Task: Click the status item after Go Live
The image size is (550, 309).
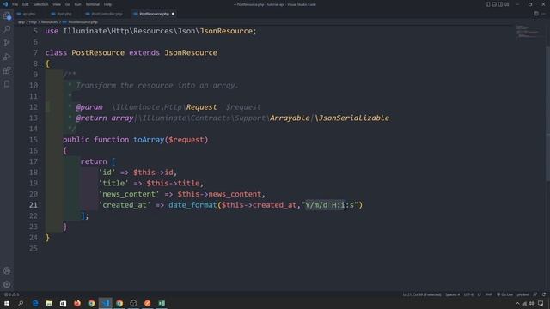Action: pos(522,294)
